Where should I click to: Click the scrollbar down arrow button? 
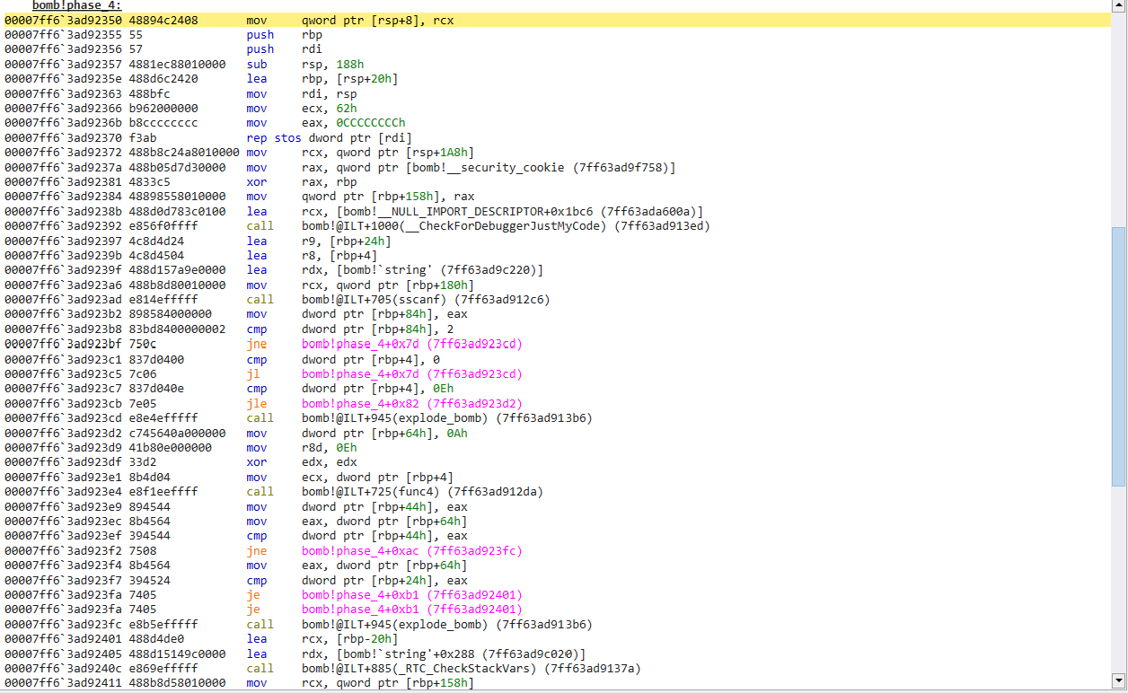point(1118,680)
